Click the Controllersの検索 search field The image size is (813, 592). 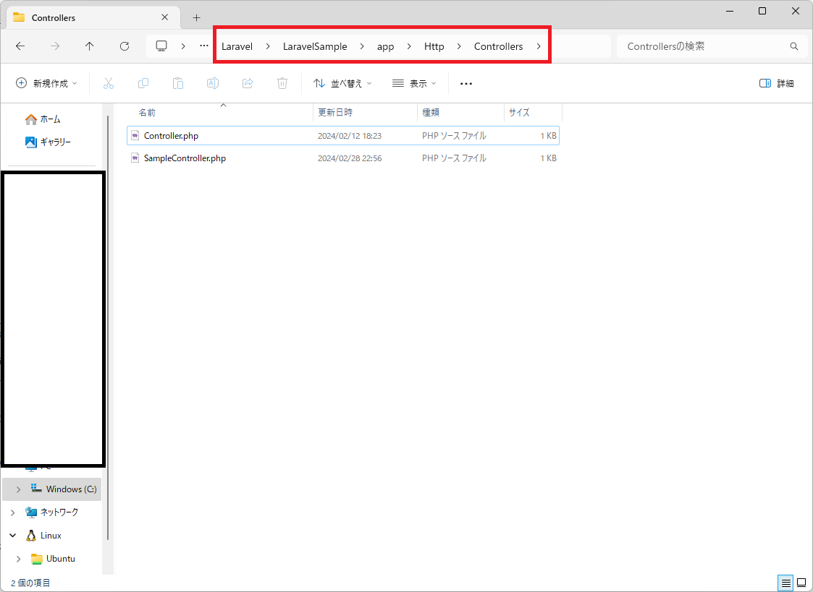[706, 46]
